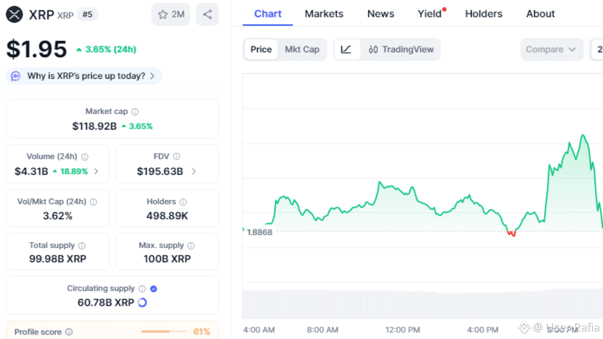Switch to line chart view icon

pyautogui.click(x=346, y=49)
